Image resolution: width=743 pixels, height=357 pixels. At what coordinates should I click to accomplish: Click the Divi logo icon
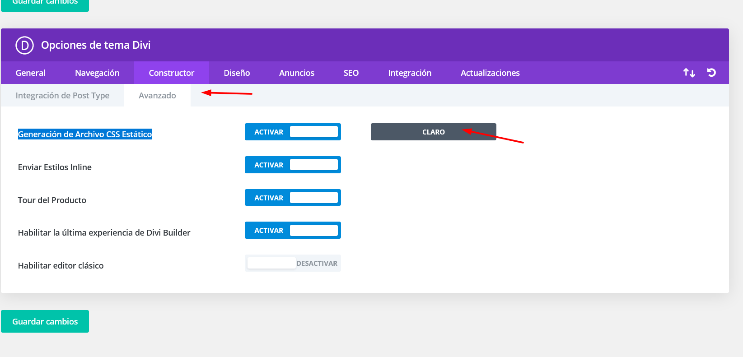[x=24, y=45]
